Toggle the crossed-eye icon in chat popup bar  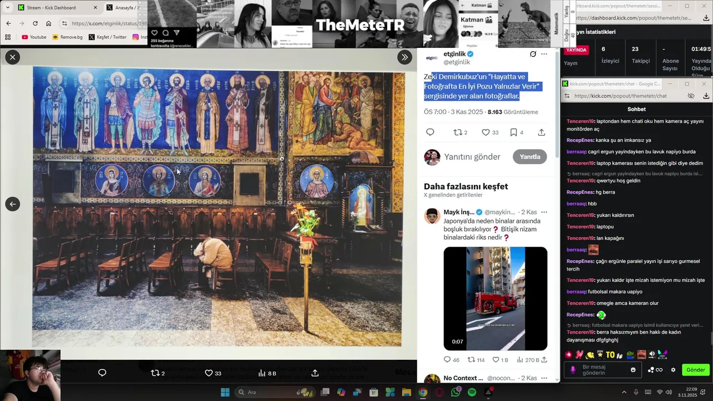(x=691, y=96)
